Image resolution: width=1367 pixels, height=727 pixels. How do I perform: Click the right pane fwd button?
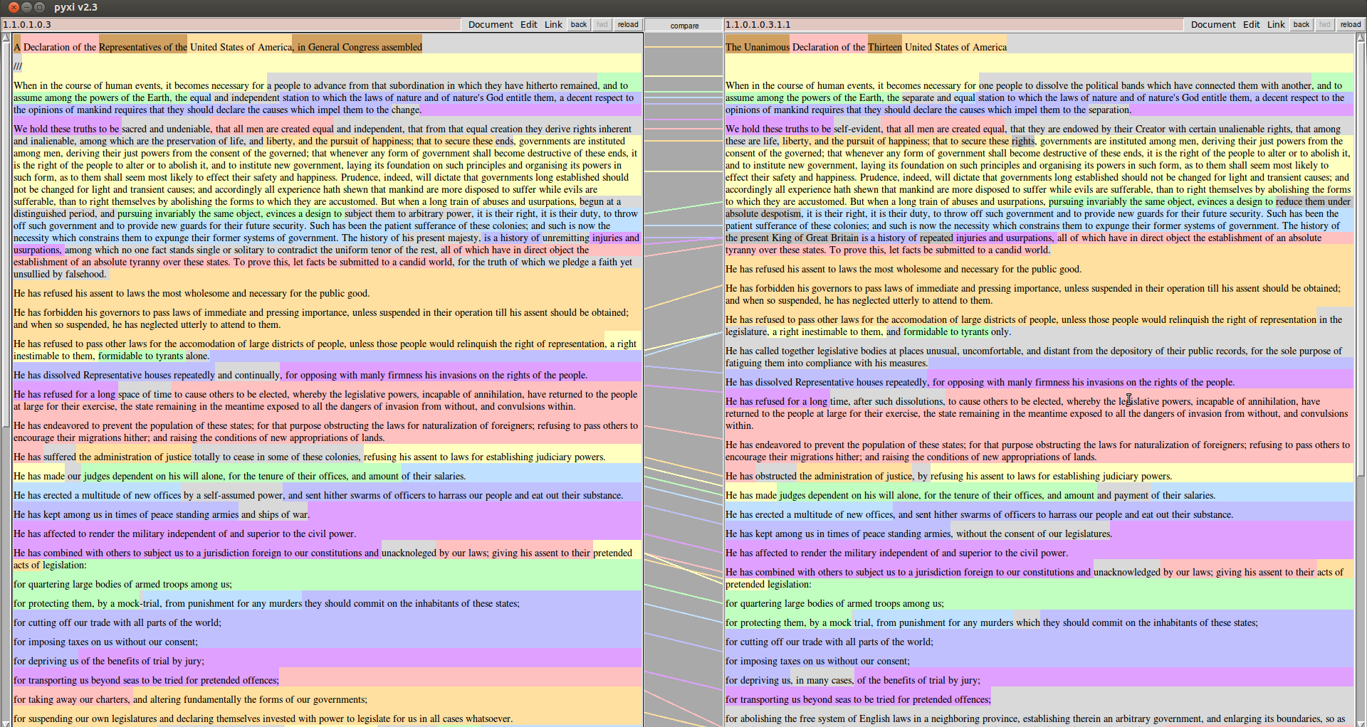point(1325,25)
